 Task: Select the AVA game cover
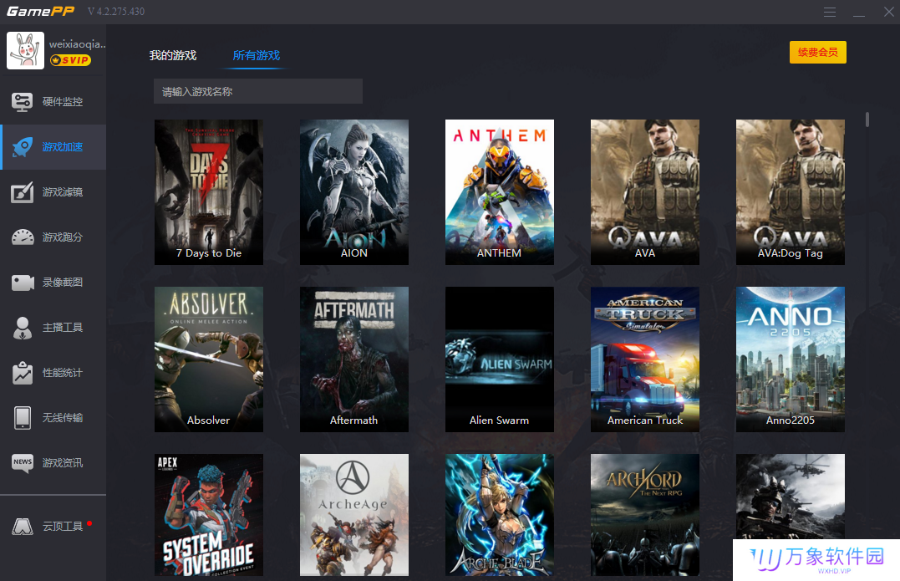(645, 192)
